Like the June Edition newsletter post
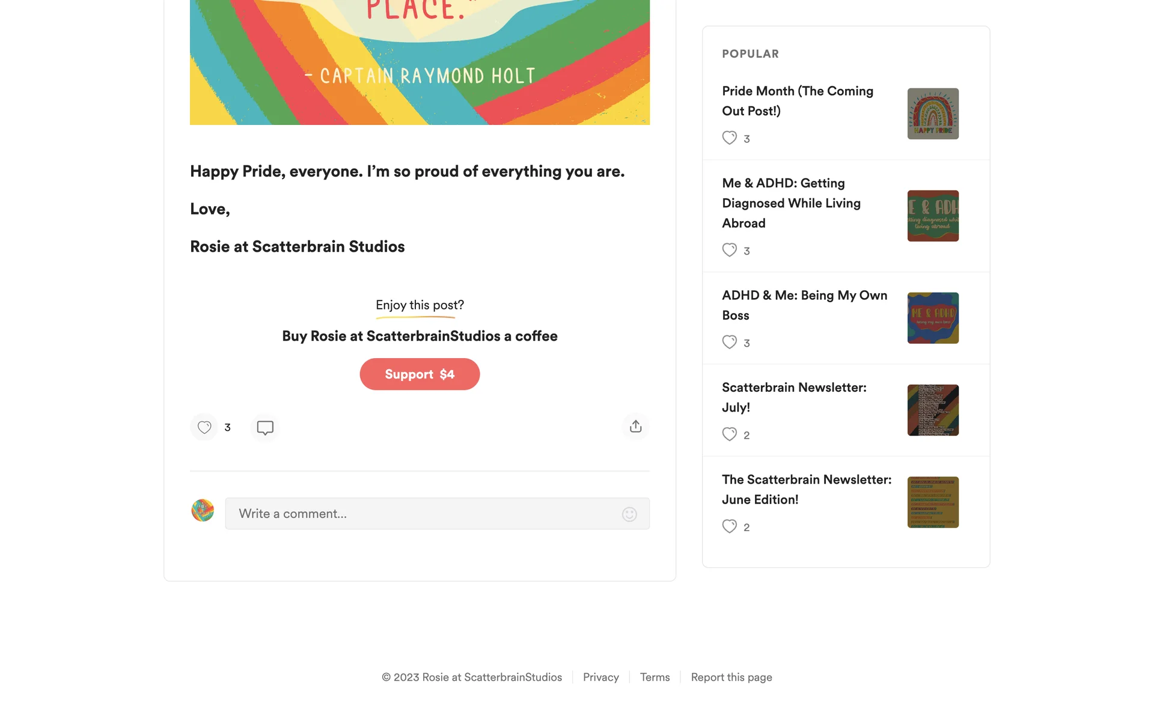 click(729, 526)
